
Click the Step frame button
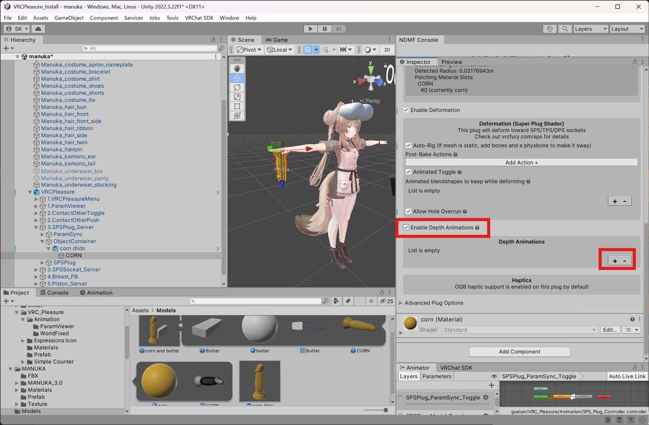338,29
